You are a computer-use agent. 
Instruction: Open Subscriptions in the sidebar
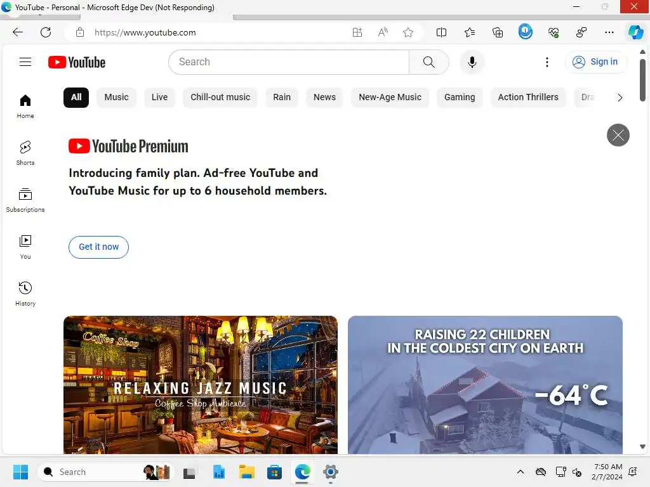tap(25, 200)
